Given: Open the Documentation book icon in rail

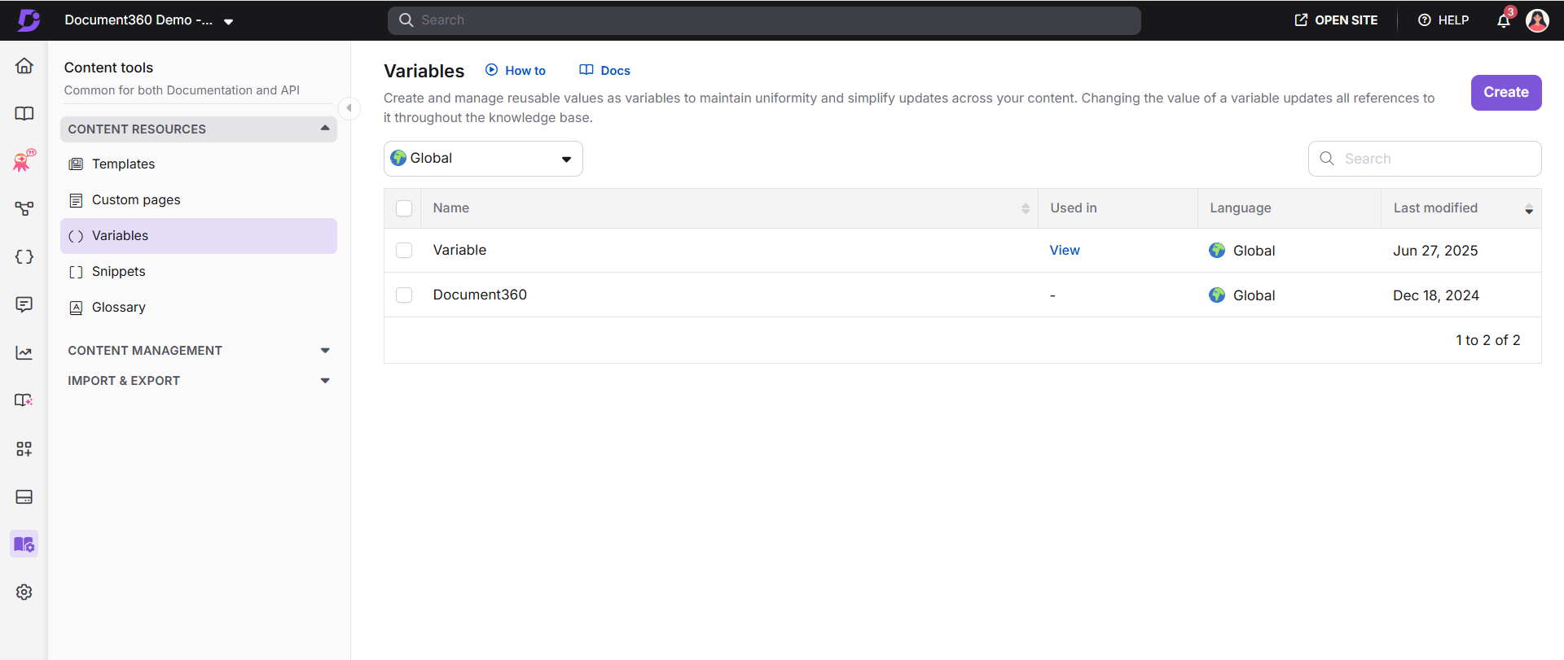Looking at the screenshot, I should pyautogui.click(x=24, y=114).
